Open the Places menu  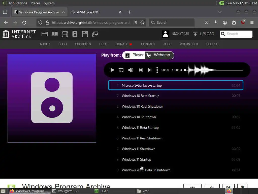point(35,3)
